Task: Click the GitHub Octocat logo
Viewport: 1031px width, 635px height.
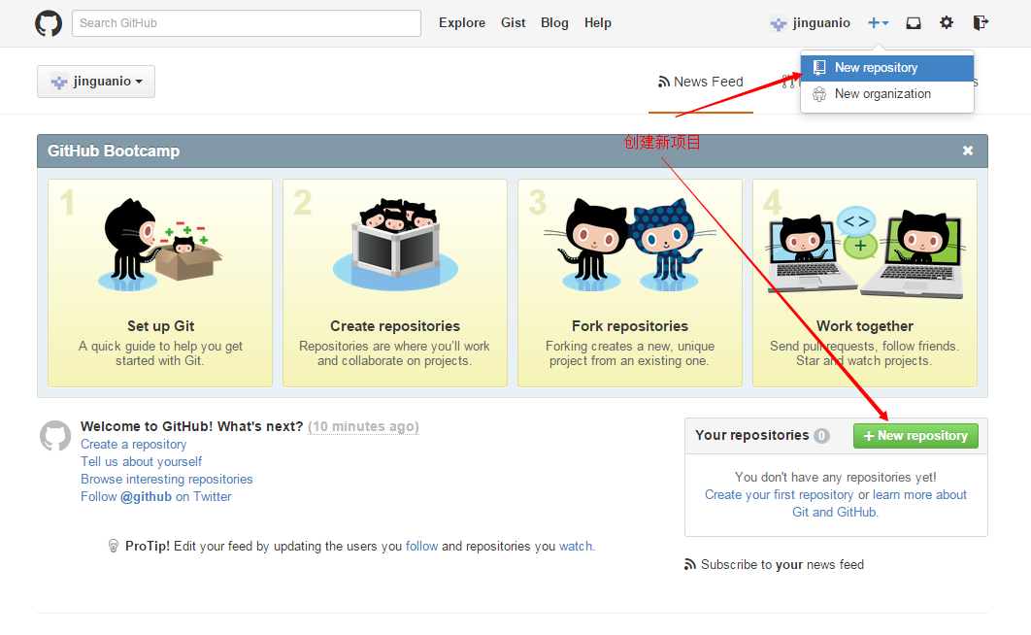Action: tap(49, 23)
